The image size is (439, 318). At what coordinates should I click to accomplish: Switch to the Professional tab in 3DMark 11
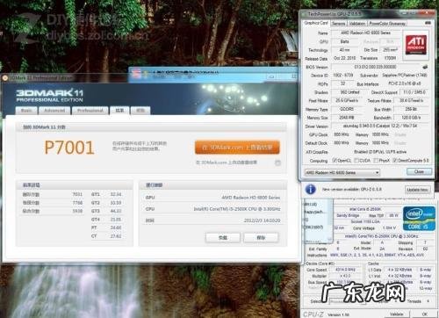90,111
